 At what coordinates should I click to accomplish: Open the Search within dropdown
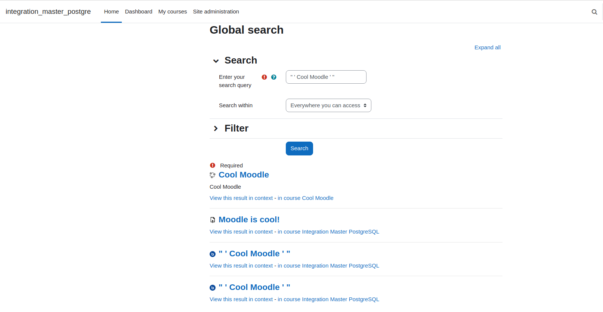pos(328,105)
